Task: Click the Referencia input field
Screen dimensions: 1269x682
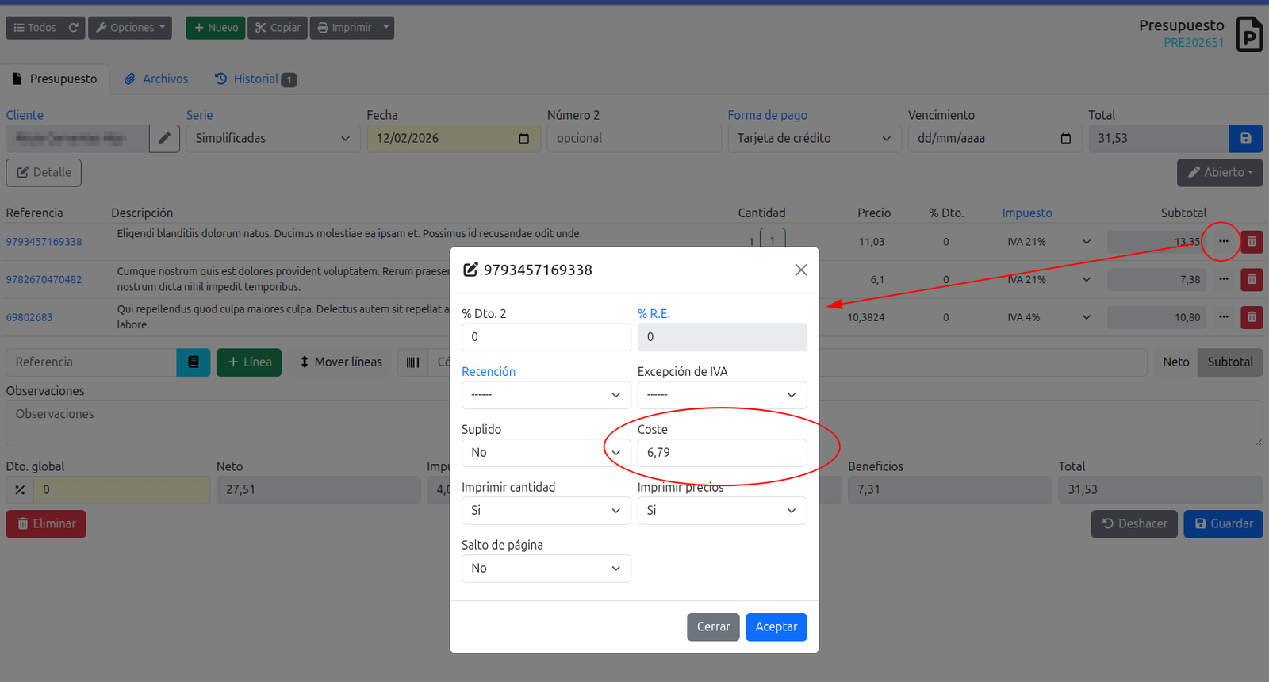Action: point(91,362)
